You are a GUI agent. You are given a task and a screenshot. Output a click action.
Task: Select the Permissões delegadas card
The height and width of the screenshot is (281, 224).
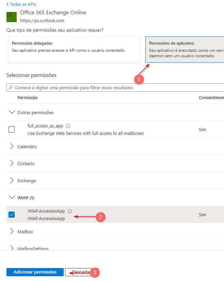point(74,50)
